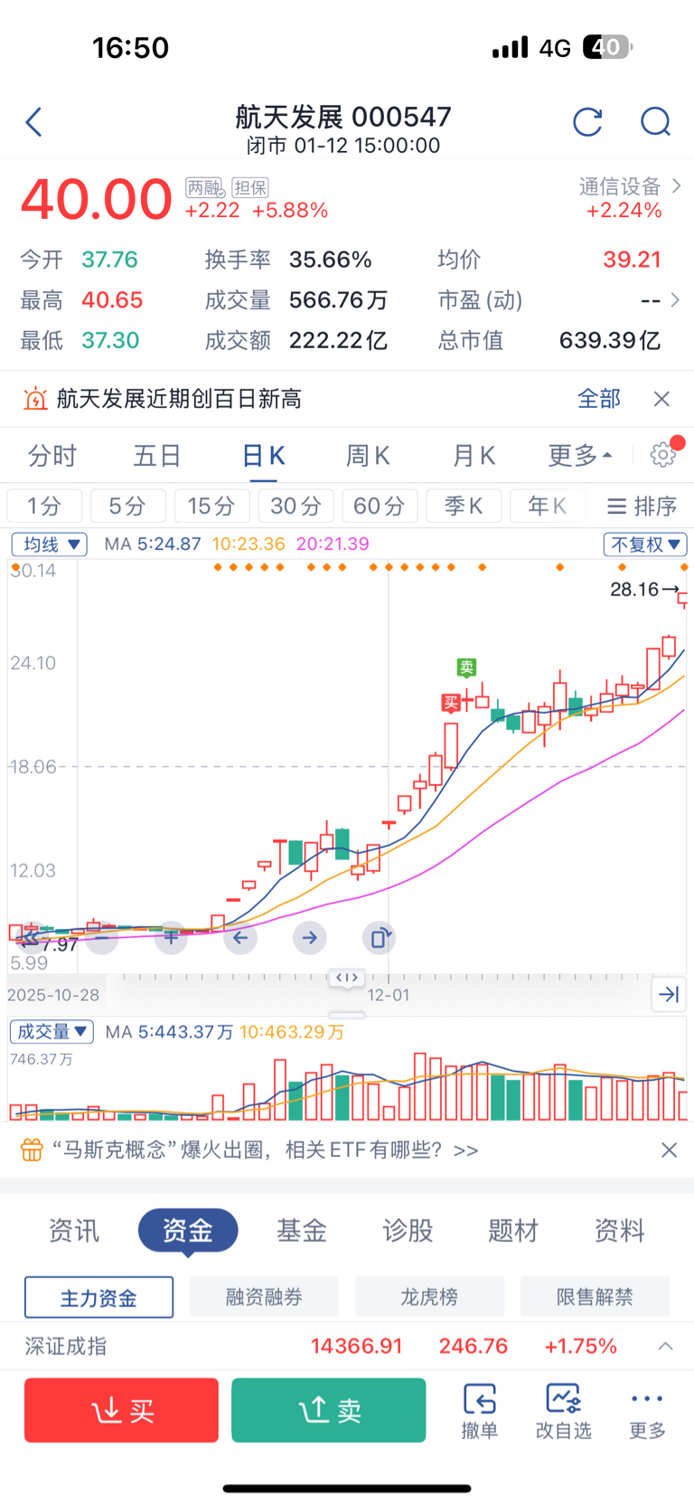This screenshot has width=694, height=1506.
Task: Refresh the stock quote data
Action: click(x=587, y=122)
